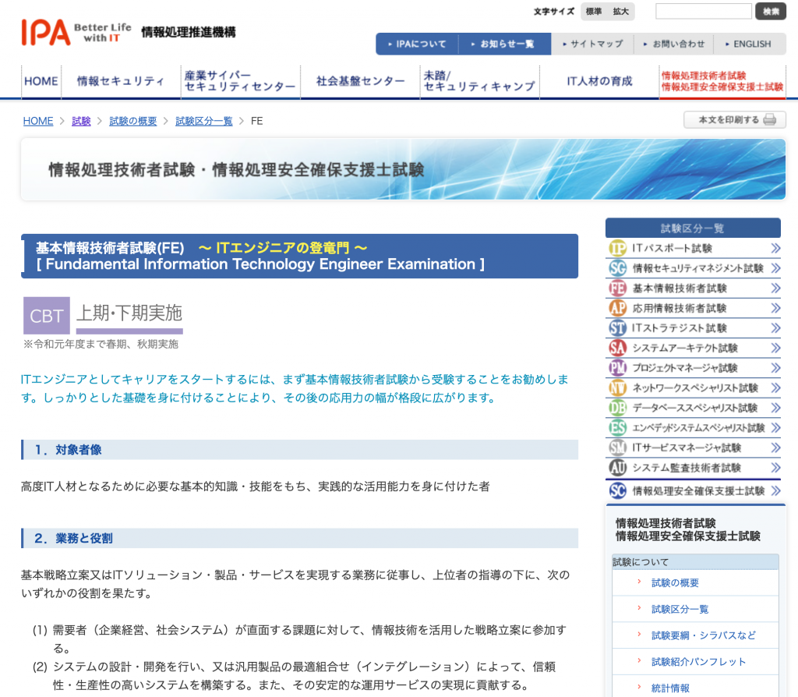Click the データベーススペシャリスト試験 list entry text
The width and height of the screenshot is (798, 697).
pyautogui.click(x=694, y=408)
